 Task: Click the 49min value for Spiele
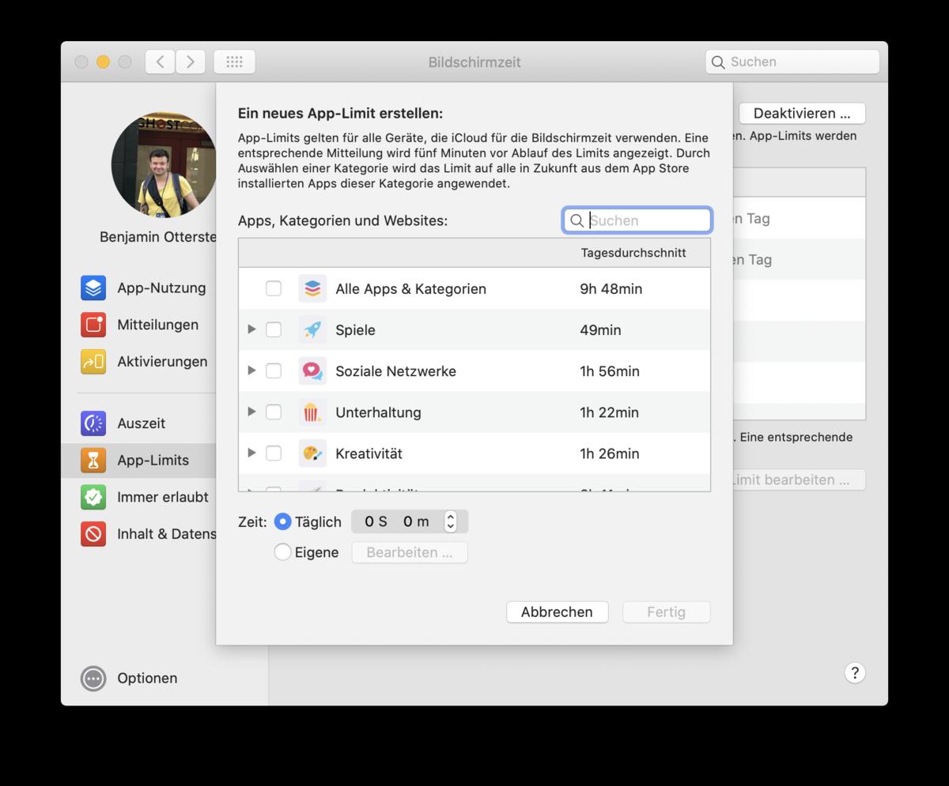pyautogui.click(x=600, y=329)
